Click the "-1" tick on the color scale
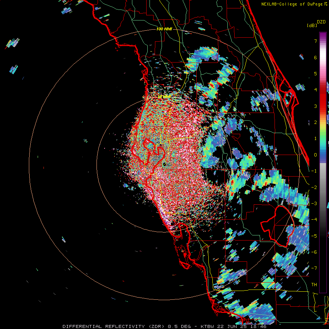This screenshot has height=329, width=329. click(x=314, y=171)
